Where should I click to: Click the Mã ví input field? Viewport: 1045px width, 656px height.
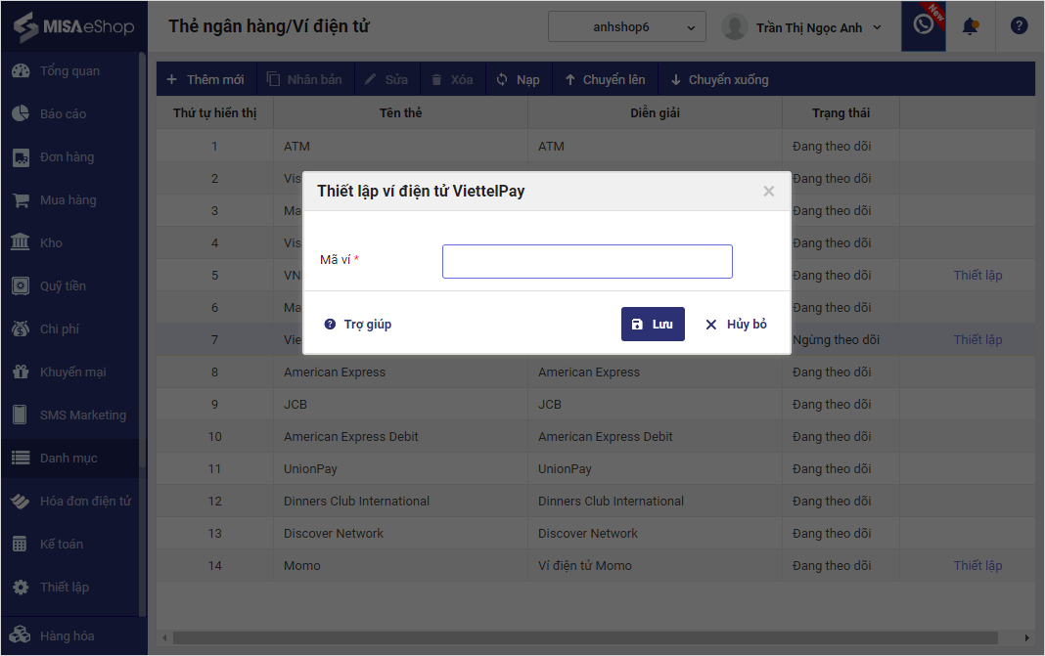coord(587,261)
